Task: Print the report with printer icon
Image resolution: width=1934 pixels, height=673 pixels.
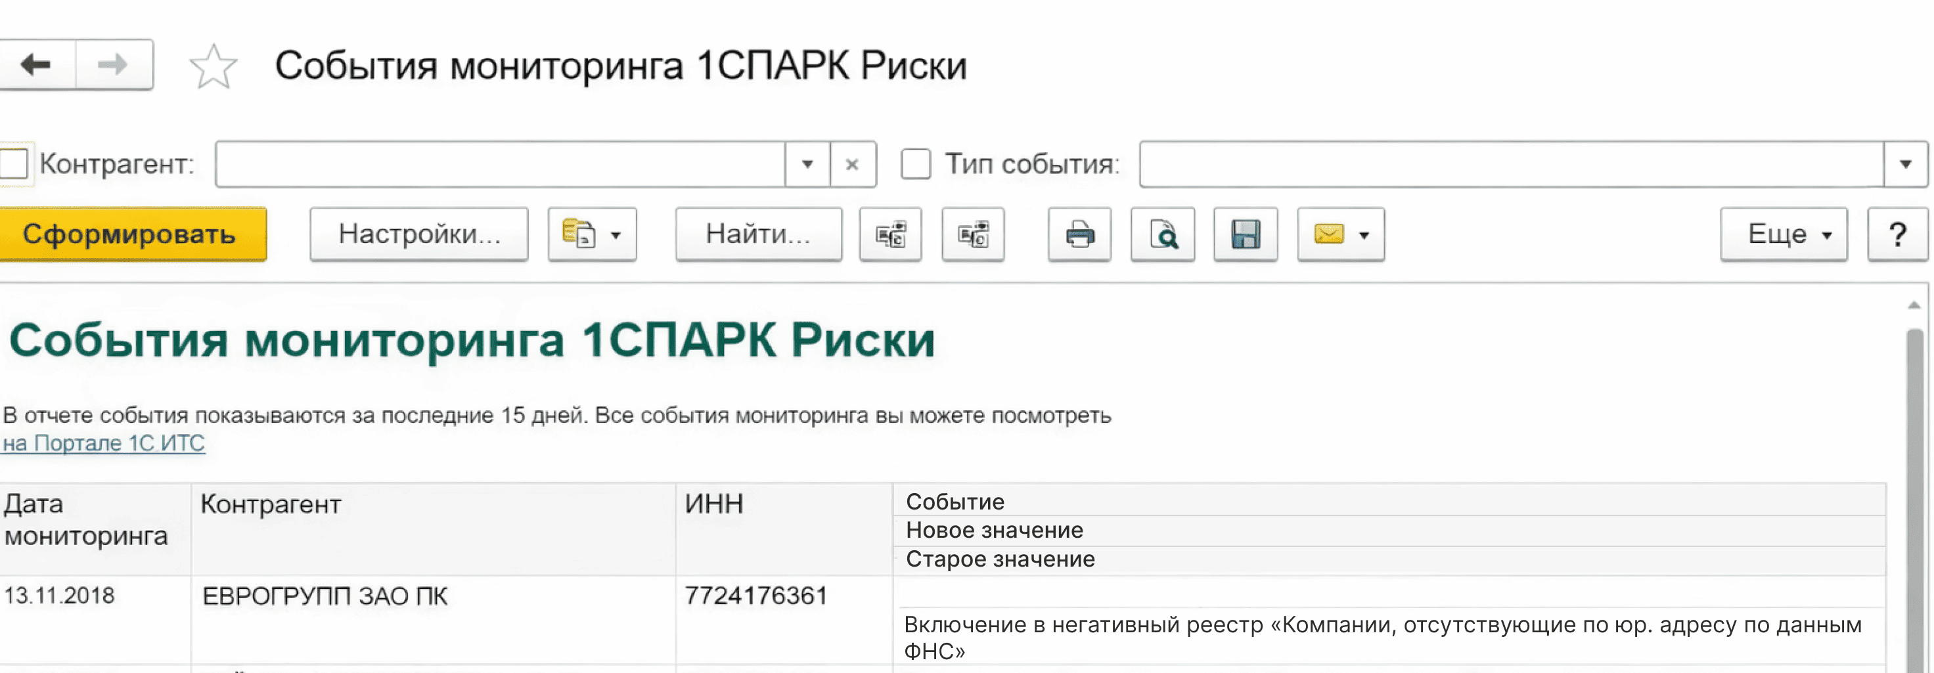Action: pyautogui.click(x=1079, y=235)
